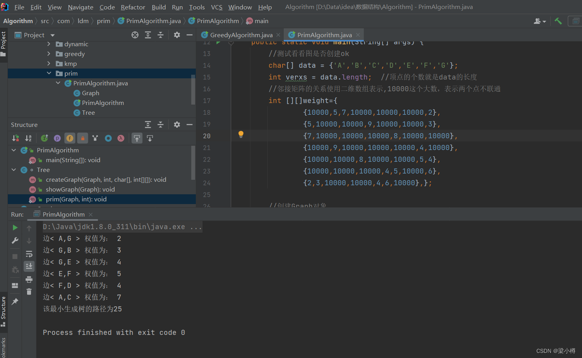Rerun PrimAlgorithm with the green play icon

(15, 228)
